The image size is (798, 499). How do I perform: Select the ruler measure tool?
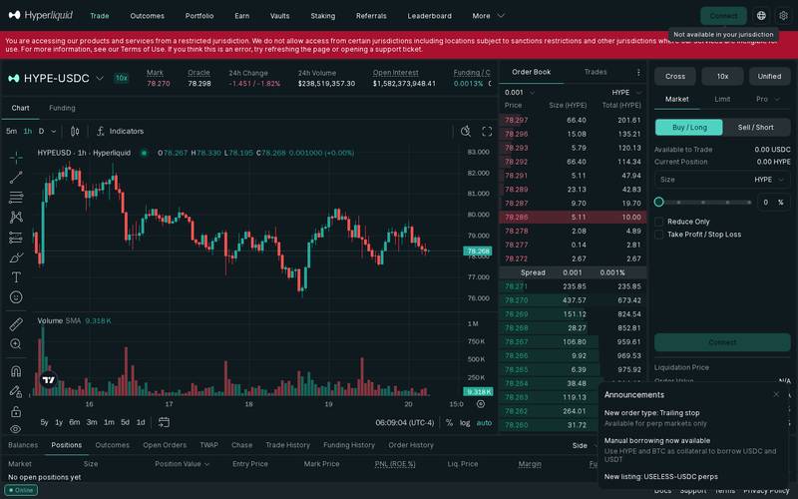pyautogui.click(x=16, y=323)
